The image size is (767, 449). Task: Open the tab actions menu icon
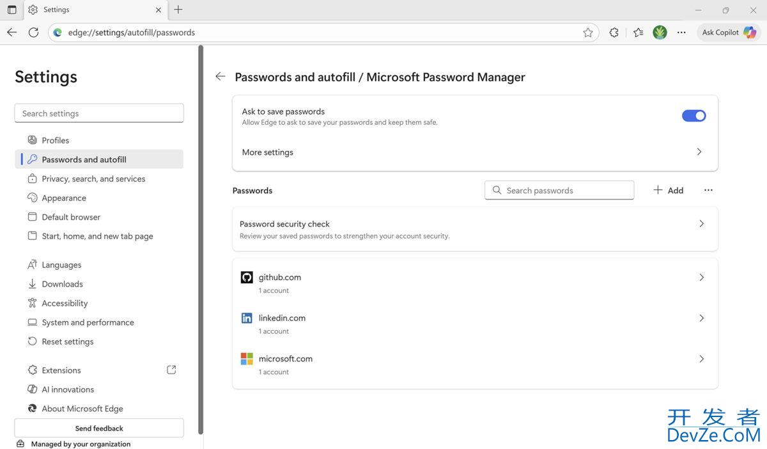pos(12,10)
